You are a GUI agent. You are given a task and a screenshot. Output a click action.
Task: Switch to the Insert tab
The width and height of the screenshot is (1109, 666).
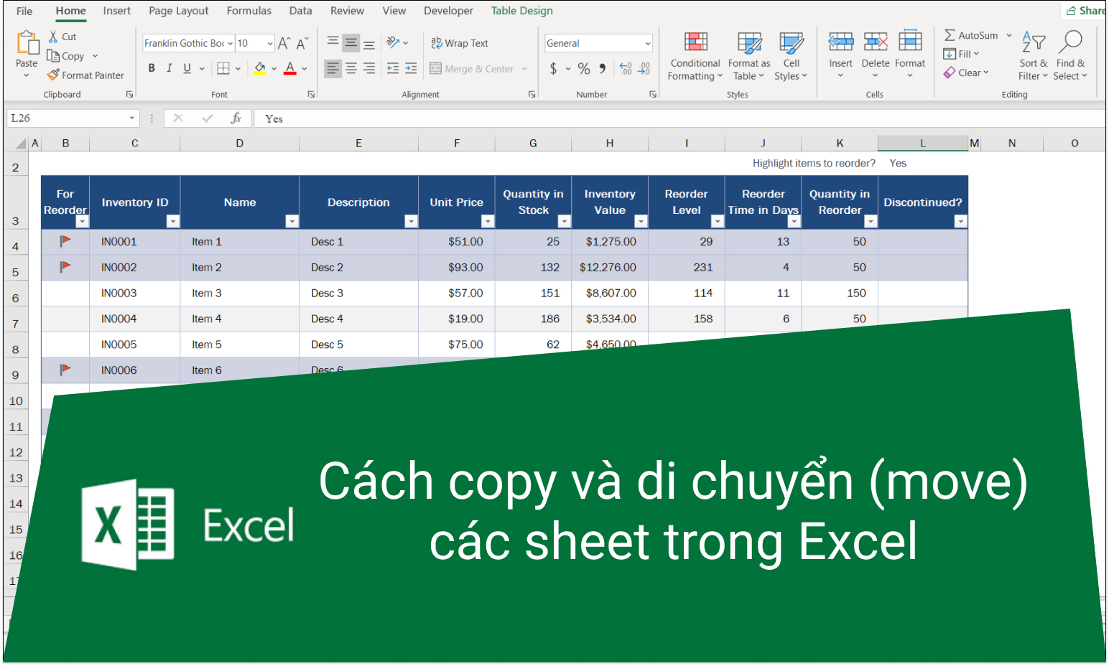(x=116, y=11)
